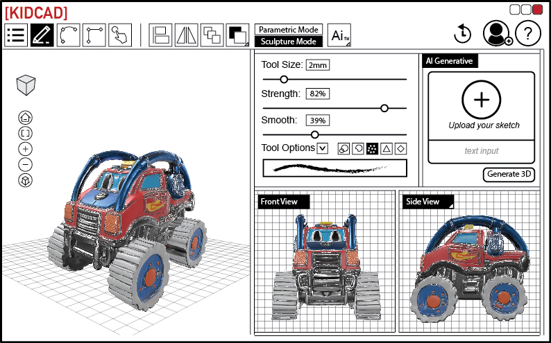Open the AI Generative tab

click(450, 61)
